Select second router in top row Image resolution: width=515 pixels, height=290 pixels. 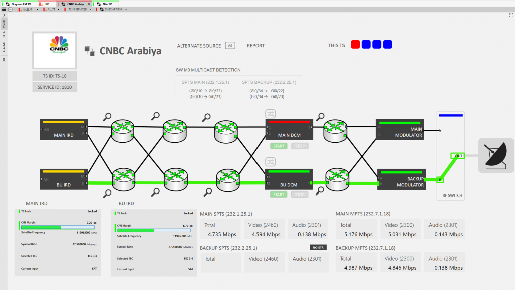tap(175, 131)
